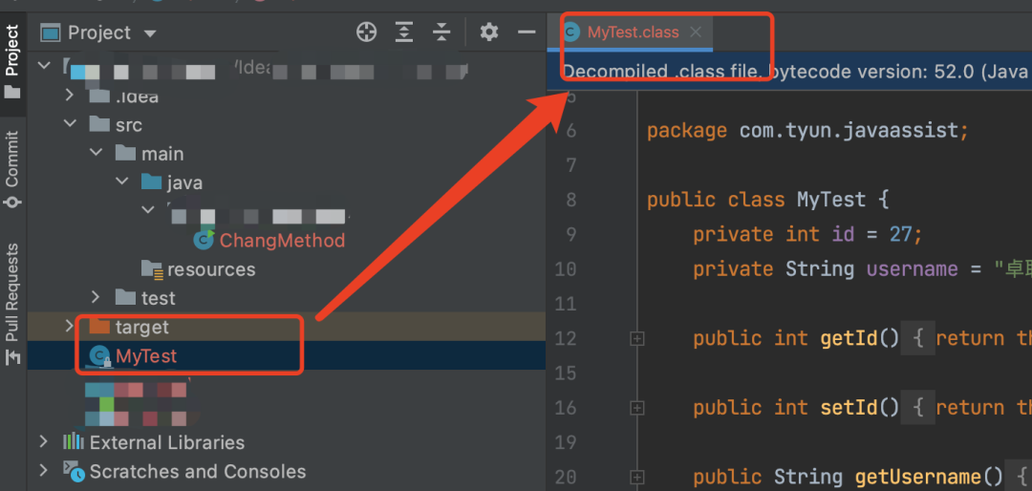This screenshot has height=491, width=1032.
Task: Click the External Libraries bar-chart icon
Action: pyautogui.click(x=73, y=441)
